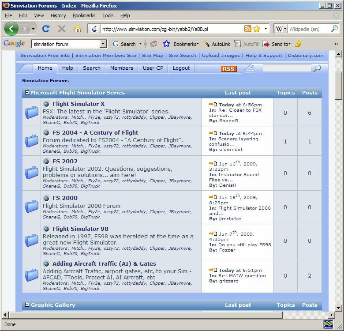Click the FS 2002 folder icon
Image resolution: width=344 pixels, height=331 pixels.
[x=31, y=173]
